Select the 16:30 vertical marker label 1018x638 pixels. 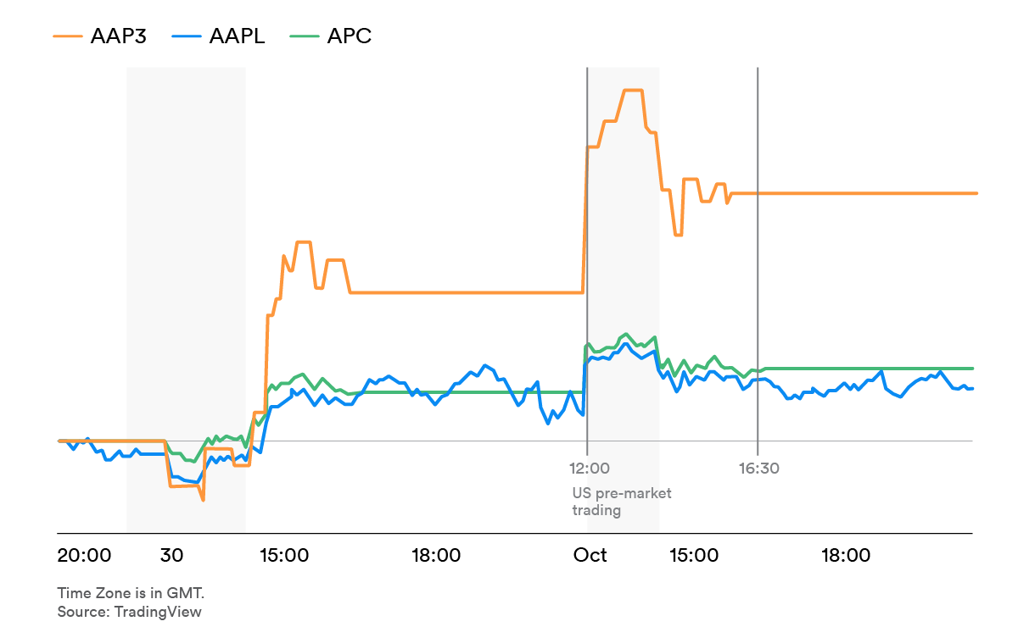(x=759, y=468)
